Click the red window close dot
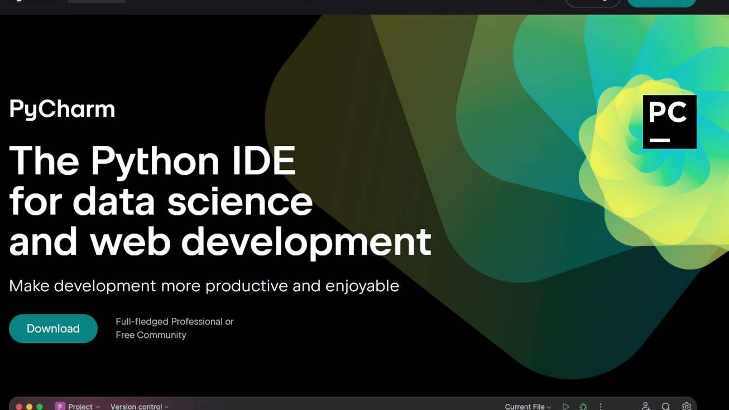The height and width of the screenshot is (410, 729). click(x=19, y=407)
